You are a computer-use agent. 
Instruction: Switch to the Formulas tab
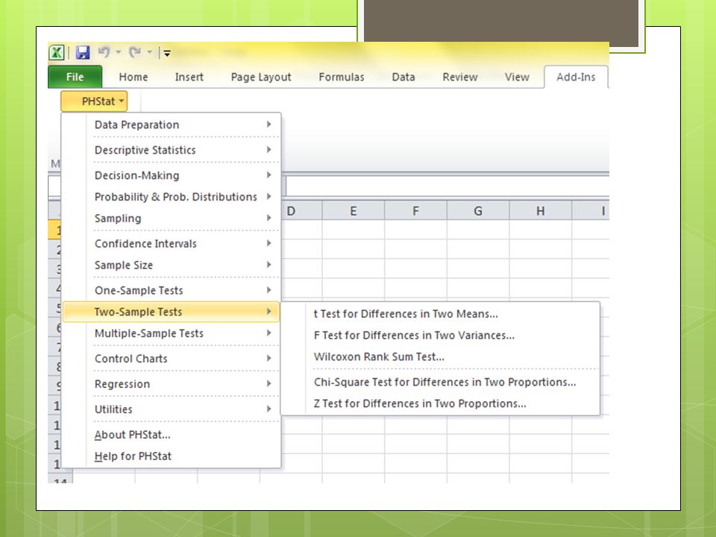pos(342,77)
